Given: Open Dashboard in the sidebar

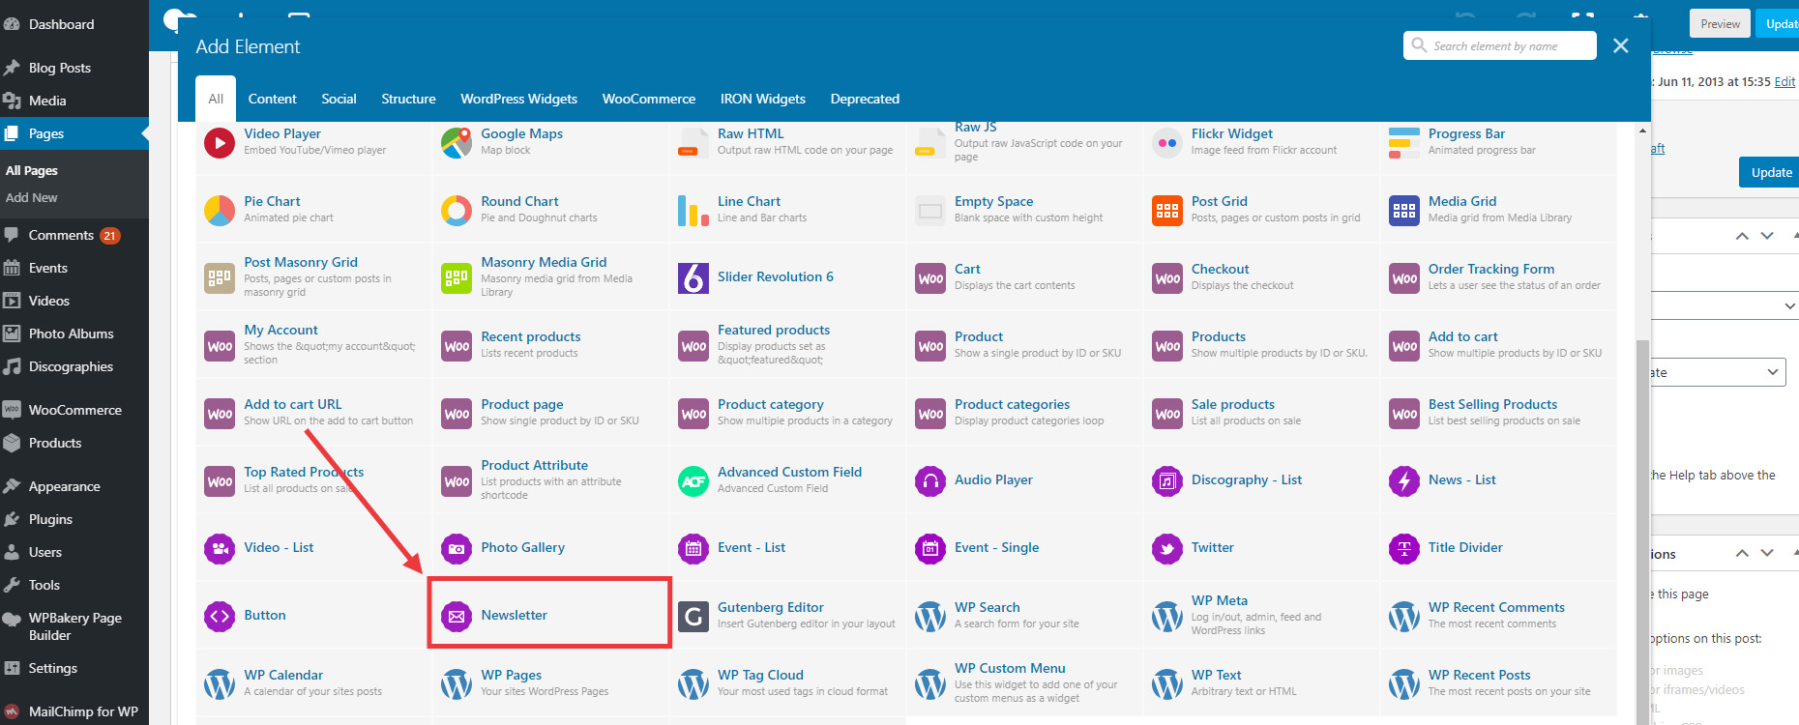Looking at the screenshot, I should click(x=61, y=24).
